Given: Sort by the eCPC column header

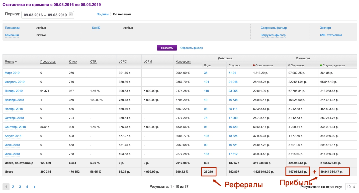Looking at the screenshot, I should [123, 62].
